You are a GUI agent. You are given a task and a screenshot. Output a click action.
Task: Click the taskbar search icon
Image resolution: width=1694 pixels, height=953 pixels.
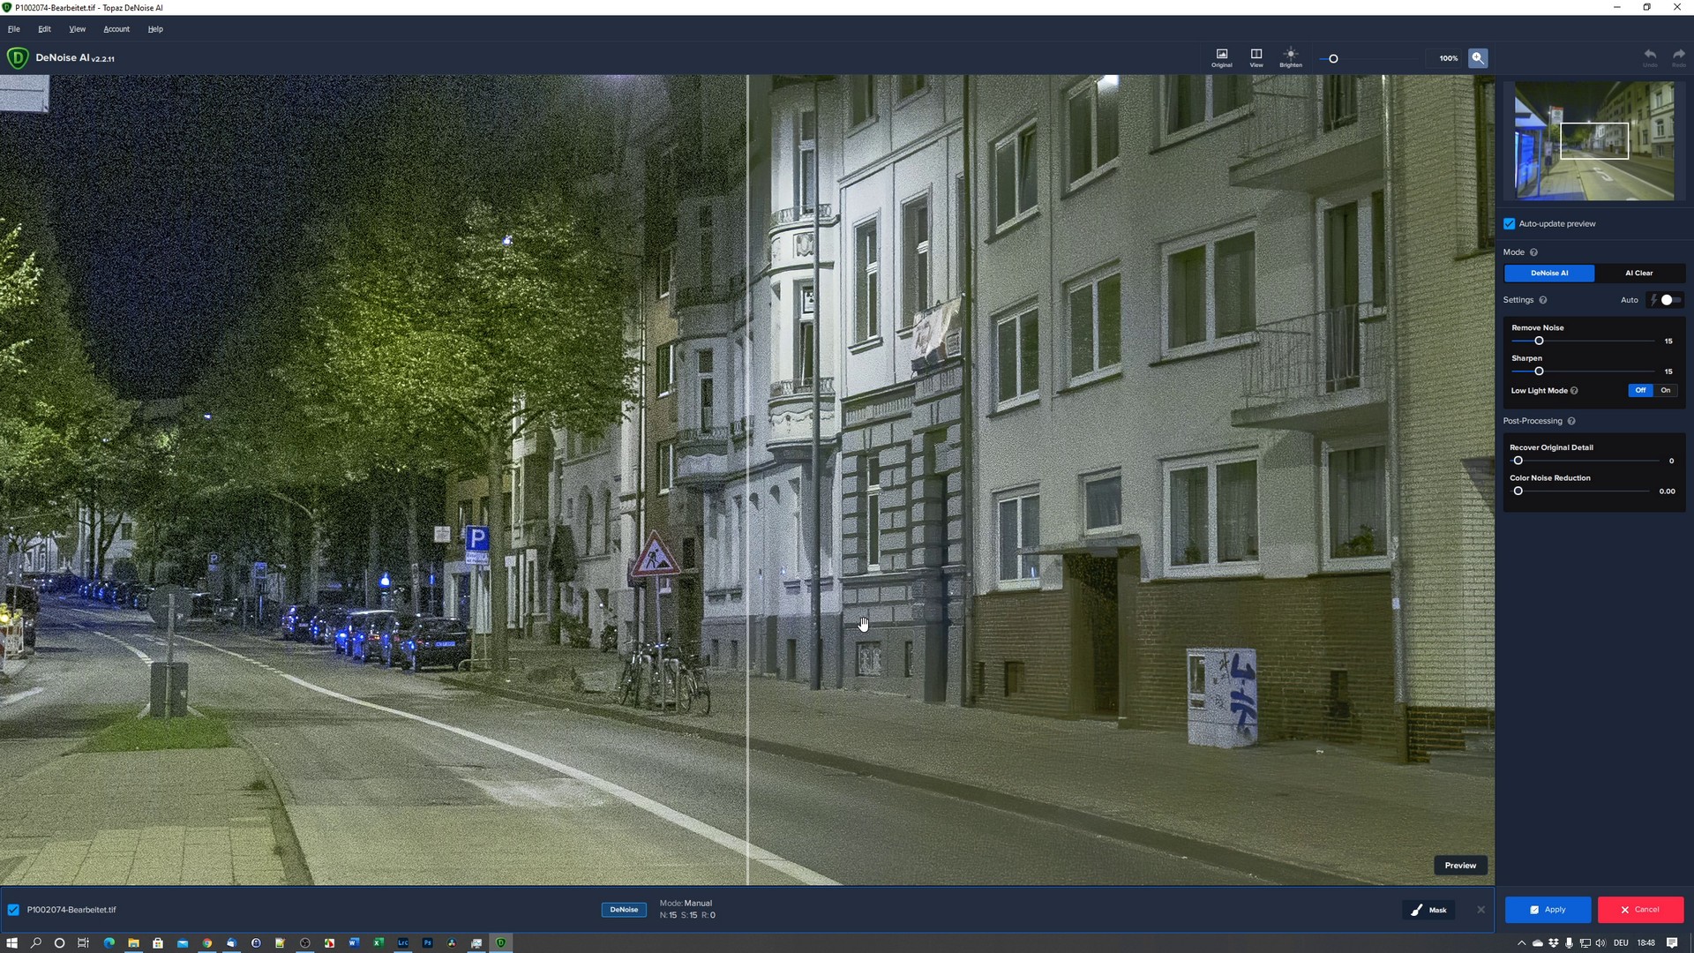point(36,942)
